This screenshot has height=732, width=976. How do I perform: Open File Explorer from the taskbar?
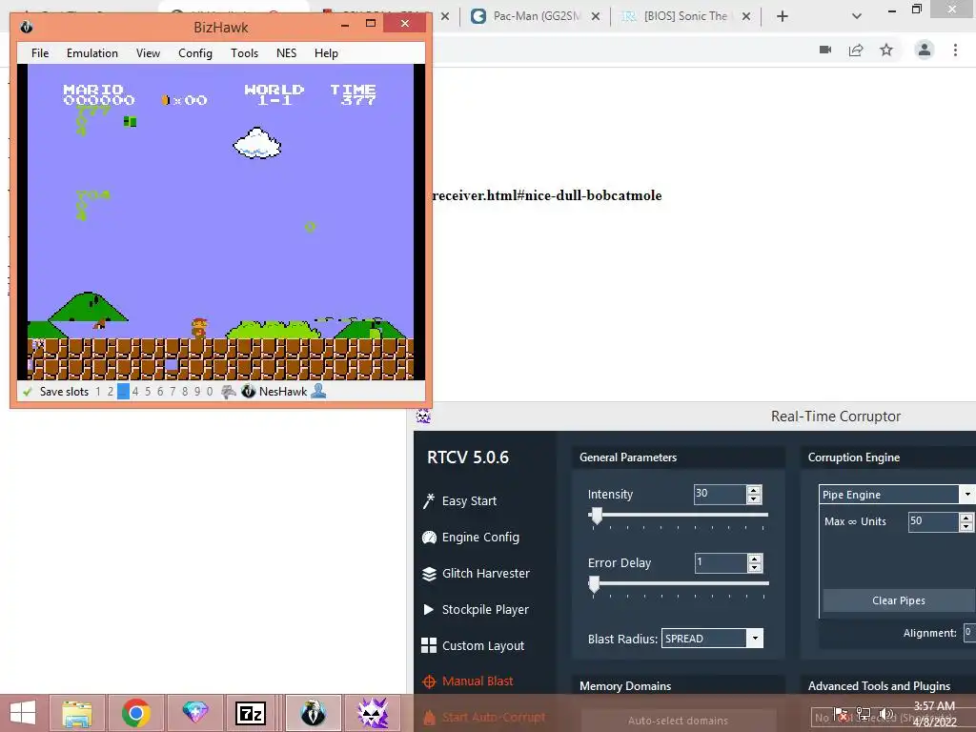click(x=78, y=713)
